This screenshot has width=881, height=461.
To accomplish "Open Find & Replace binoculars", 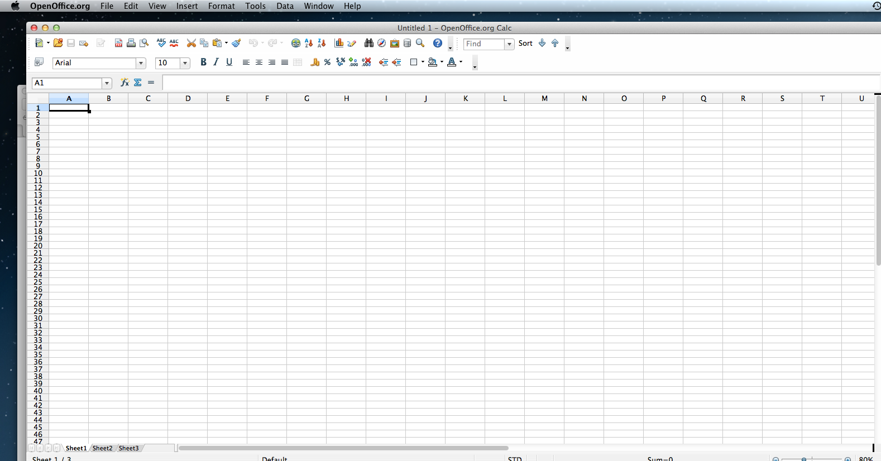I will tap(369, 43).
